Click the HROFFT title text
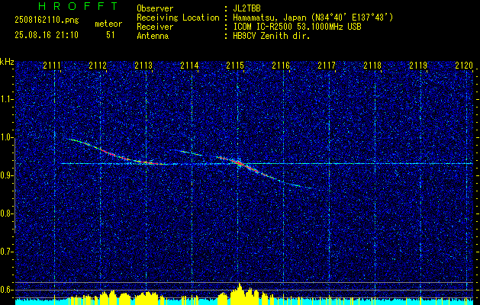This screenshot has height=305, width=480. (x=78, y=6)
